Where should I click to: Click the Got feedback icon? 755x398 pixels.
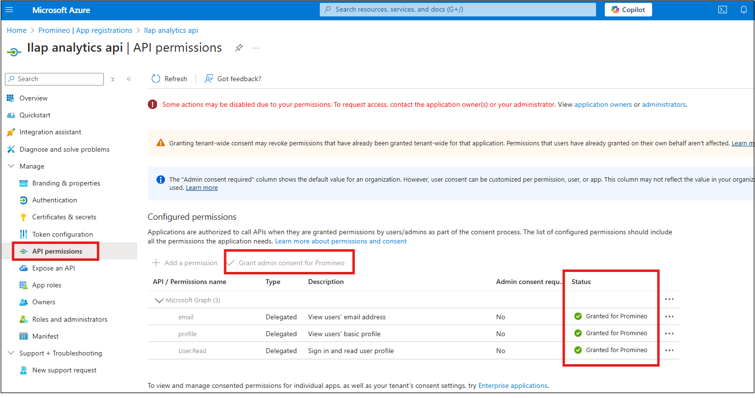pos(209,79)
